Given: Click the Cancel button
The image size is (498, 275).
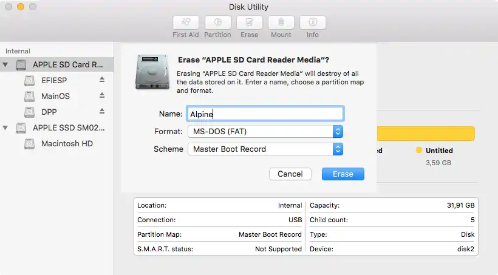Looking at the screenshot, I should click(290, 174).
